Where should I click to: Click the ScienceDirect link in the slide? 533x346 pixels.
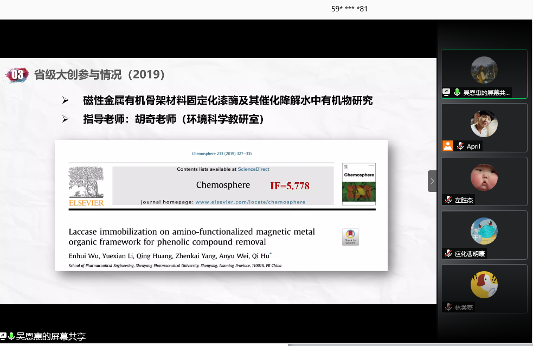coord(255,169)
